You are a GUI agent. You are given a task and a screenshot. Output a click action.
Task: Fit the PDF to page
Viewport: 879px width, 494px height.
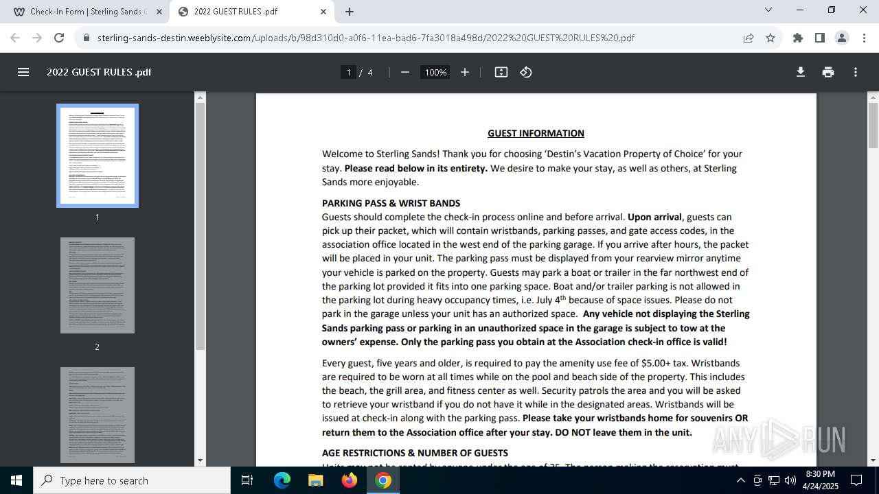(501, 72)
